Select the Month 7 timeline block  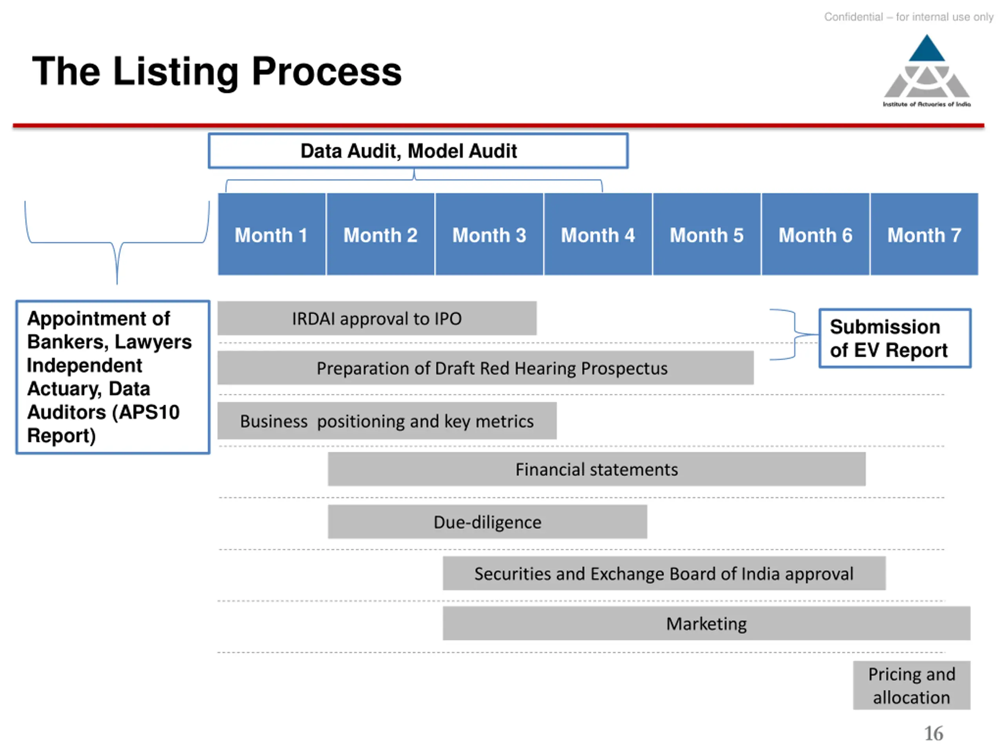tap(924, 234)
